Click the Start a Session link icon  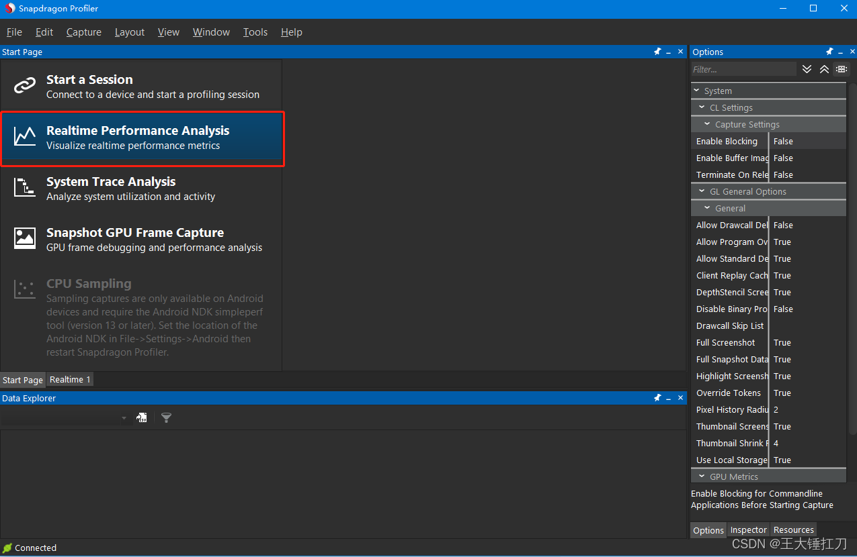[x=25, y=85]
